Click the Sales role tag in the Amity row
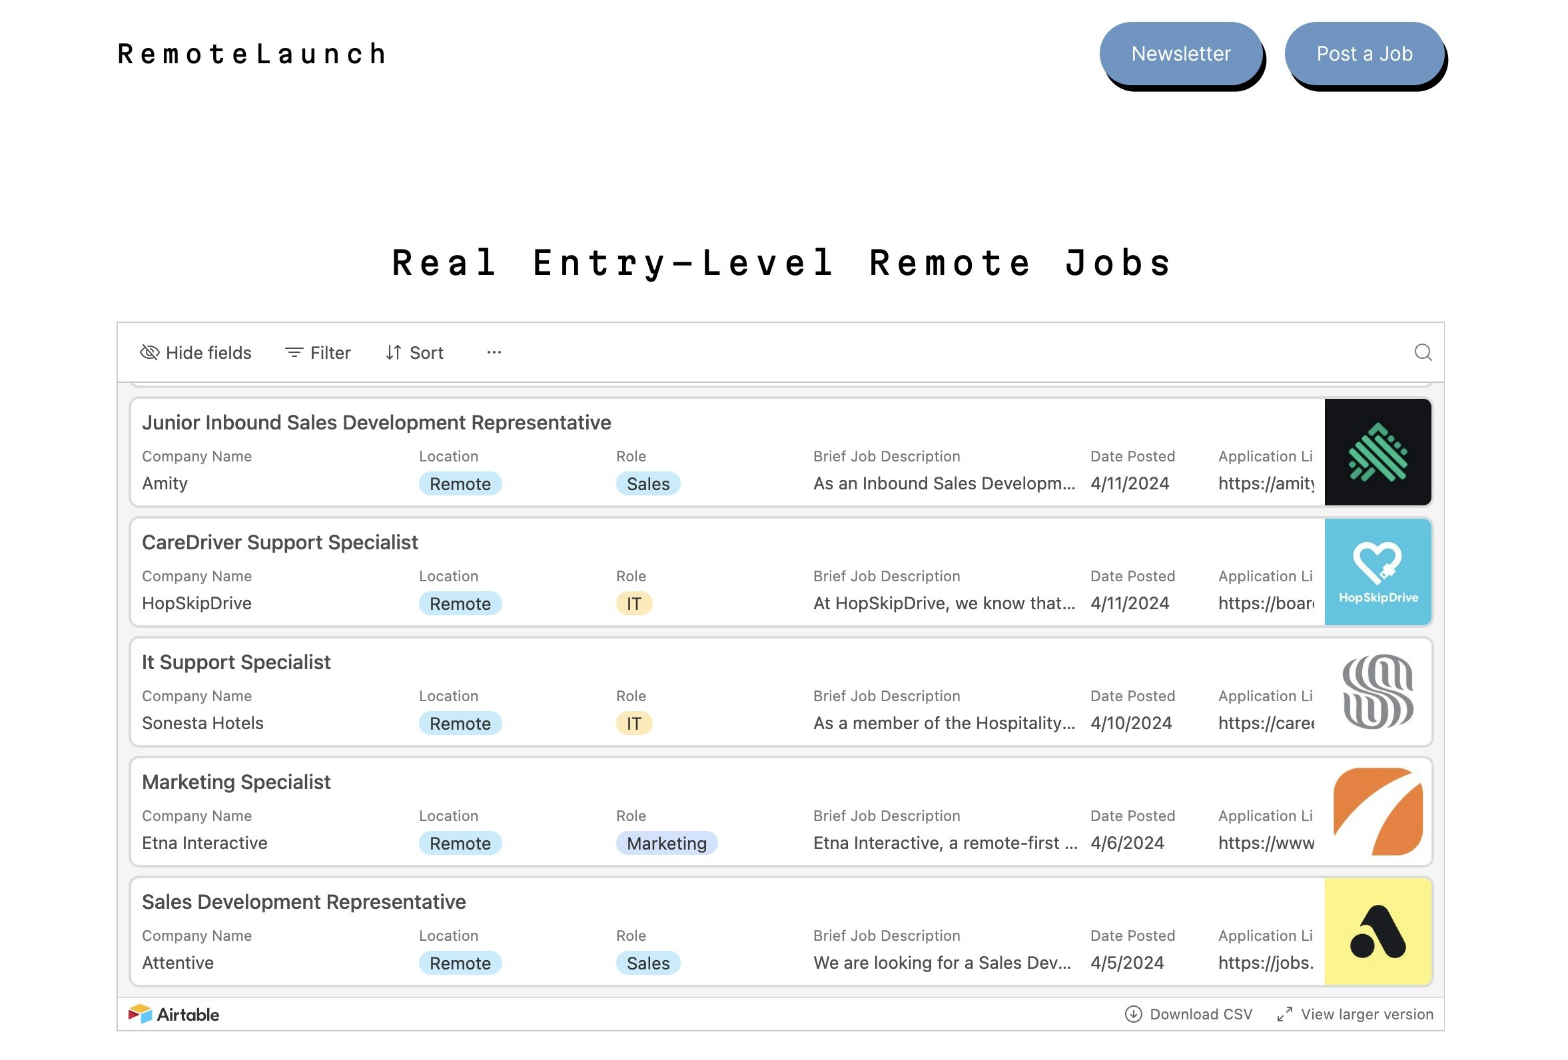The width and height of the screenshot is (1568, 1060). click(647, 483)
